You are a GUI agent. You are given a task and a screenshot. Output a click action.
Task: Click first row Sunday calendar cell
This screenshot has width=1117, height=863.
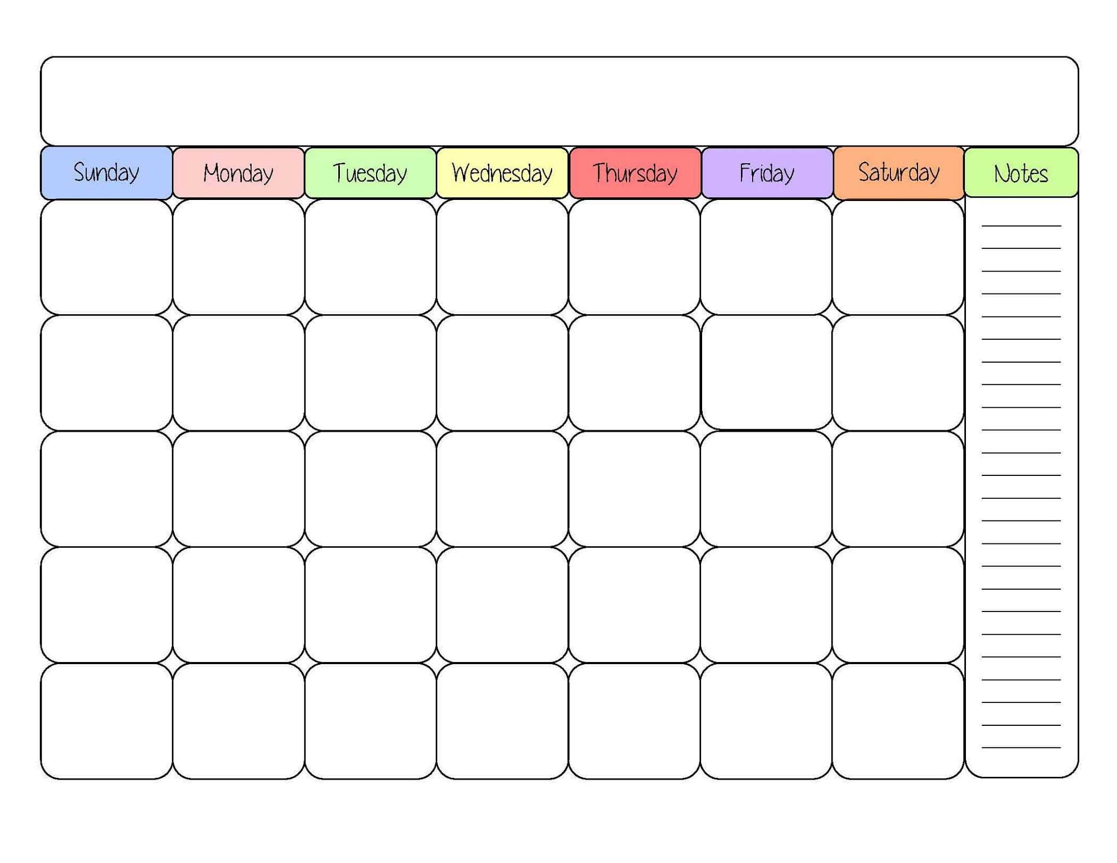pyautogui.click(x=107, y=258)
